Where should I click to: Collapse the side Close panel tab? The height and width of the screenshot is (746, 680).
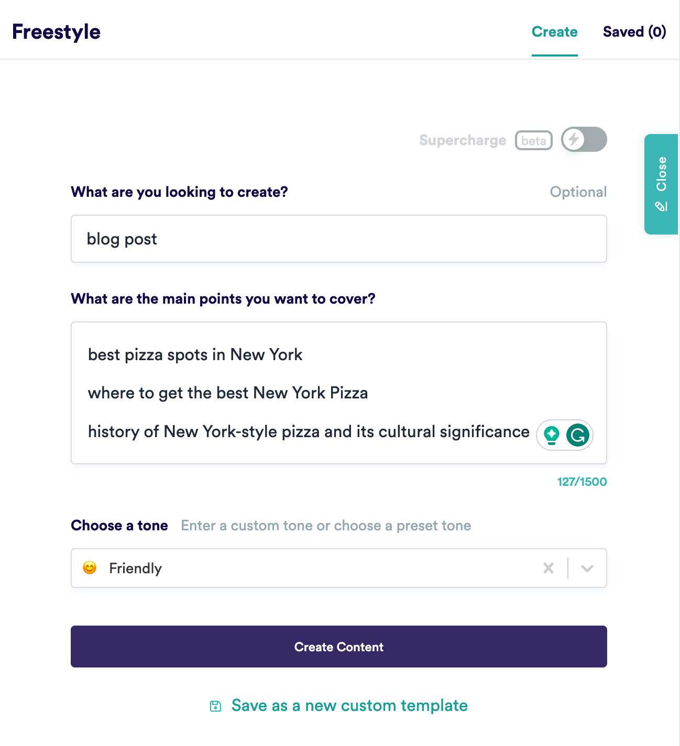(661, 184)
